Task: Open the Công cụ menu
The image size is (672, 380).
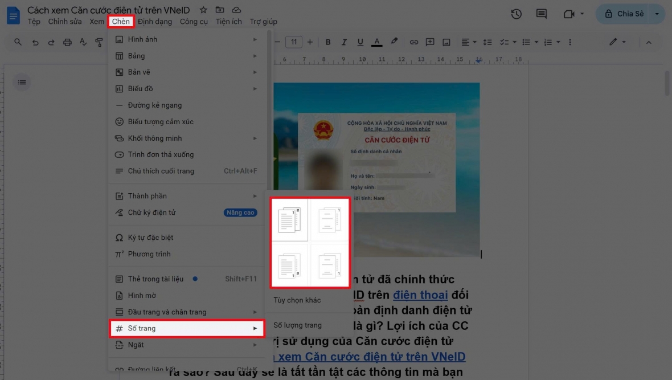Action: (194, 22)
